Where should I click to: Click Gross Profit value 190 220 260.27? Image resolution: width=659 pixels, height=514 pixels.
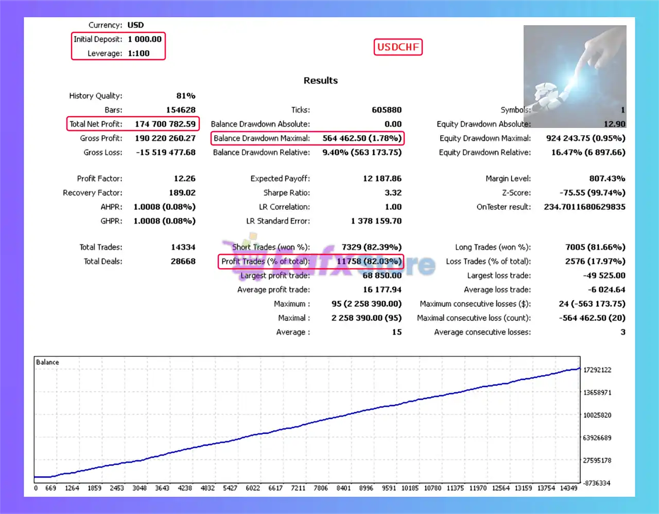[165, 138]
